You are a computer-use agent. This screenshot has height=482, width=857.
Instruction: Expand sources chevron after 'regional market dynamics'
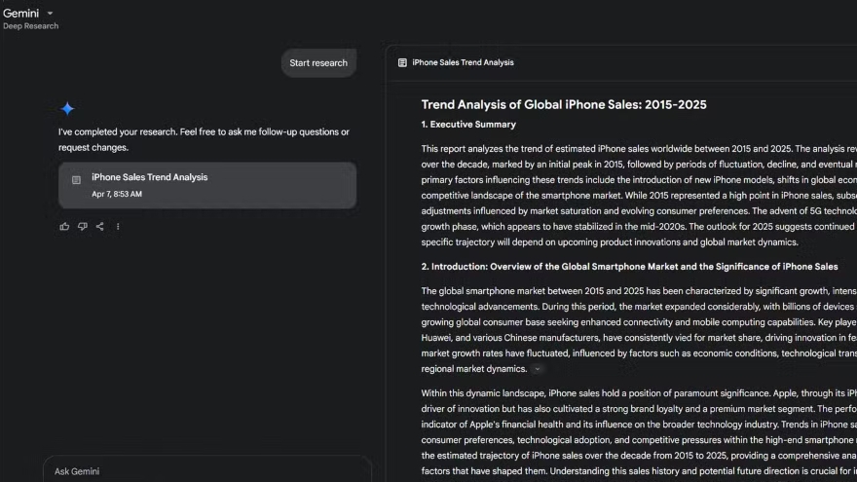[537, 370]
